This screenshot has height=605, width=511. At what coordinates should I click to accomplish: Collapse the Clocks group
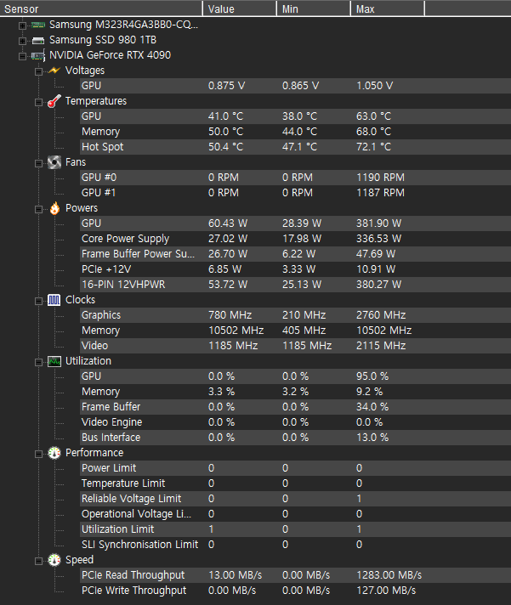[38, 301]
